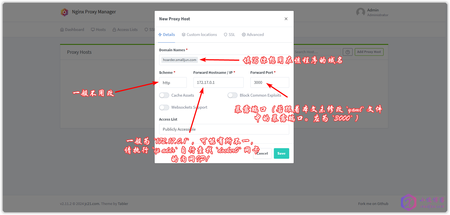Click the Forward Port field showing 3000

coord(270,82)
